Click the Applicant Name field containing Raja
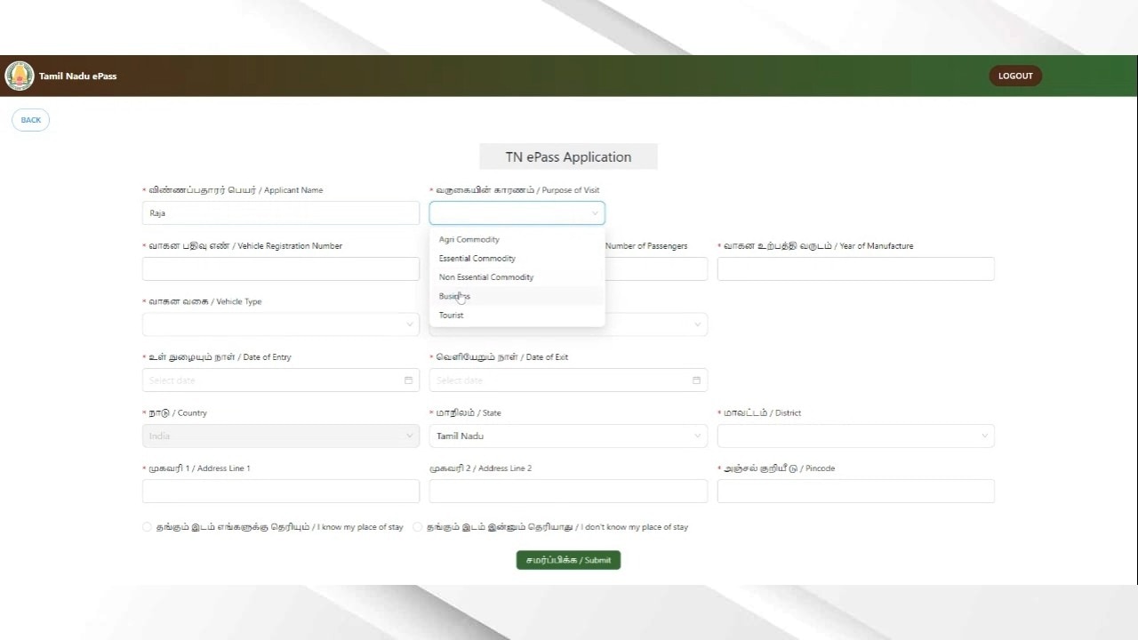1138x640 pixels. click(281, 213)
